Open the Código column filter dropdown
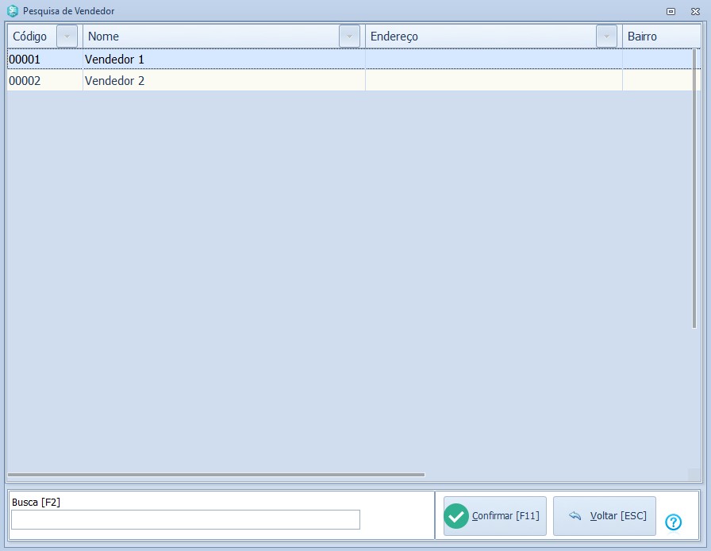 click(x=67, y=37)
